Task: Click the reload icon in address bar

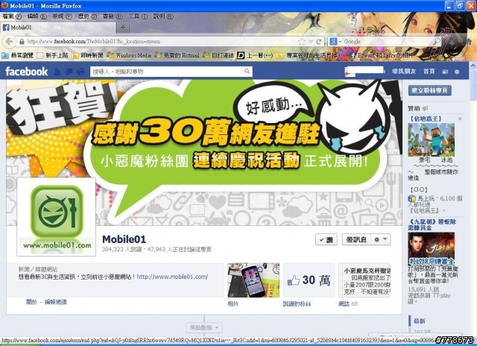Action: 319,42
